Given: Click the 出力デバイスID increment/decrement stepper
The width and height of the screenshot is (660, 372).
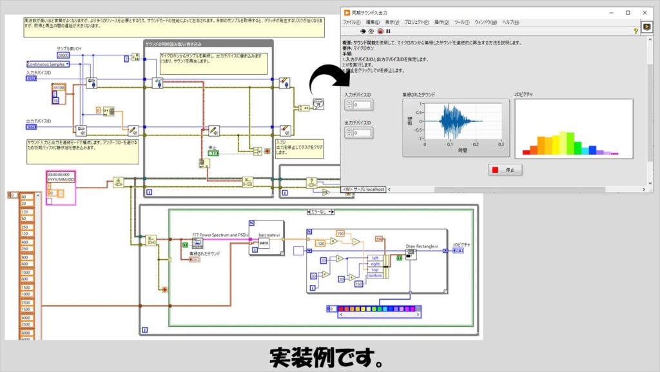Looking at the screenshot, I should (x=349, y=133).
